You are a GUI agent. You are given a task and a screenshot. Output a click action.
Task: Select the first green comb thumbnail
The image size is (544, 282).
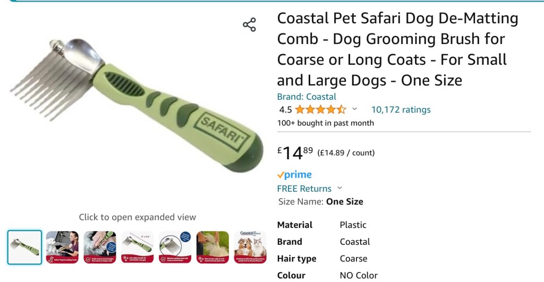pyautogui.click(x=24, y=247)
